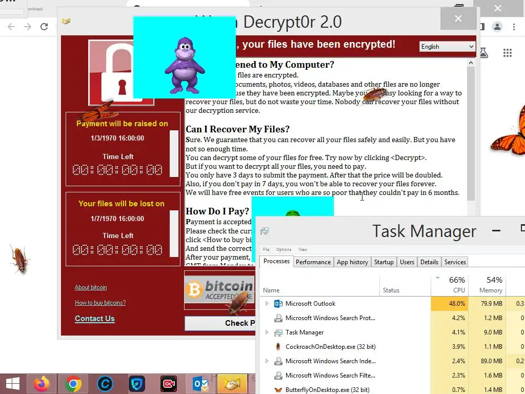The height and width of the screenshot is (394, 525).
Task: Select the CockroachOnDesktop.exe (32 bit) row
Action: pos(392,347)
